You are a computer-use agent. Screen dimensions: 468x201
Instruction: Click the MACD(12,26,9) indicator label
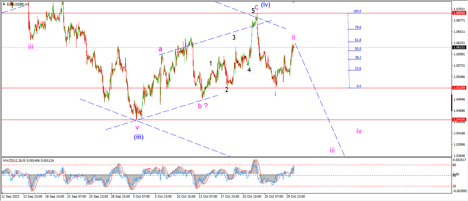point(28,160)
